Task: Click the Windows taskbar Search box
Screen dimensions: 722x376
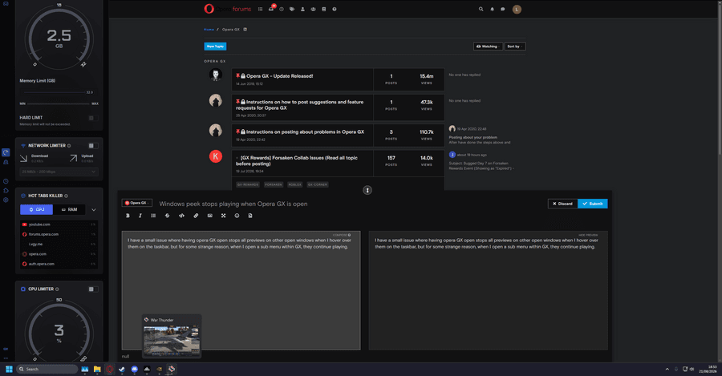Action: [x=47, y=369]
